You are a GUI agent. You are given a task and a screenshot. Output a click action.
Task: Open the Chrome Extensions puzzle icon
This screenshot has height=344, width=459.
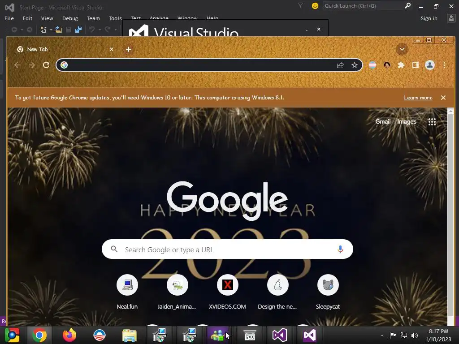[x=401, y=65]
